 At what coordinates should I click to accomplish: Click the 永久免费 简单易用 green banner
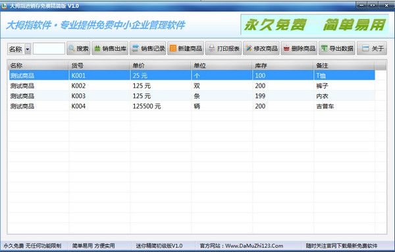[315, 24]
